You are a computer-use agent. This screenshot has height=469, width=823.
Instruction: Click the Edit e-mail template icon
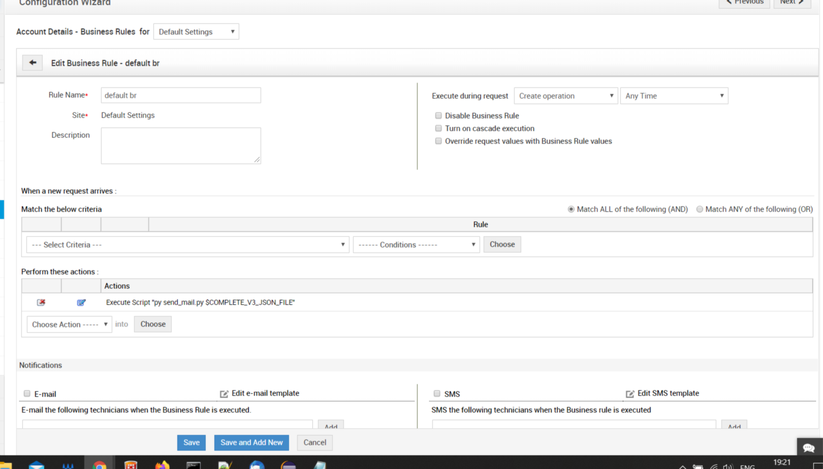tap(224, 394)
